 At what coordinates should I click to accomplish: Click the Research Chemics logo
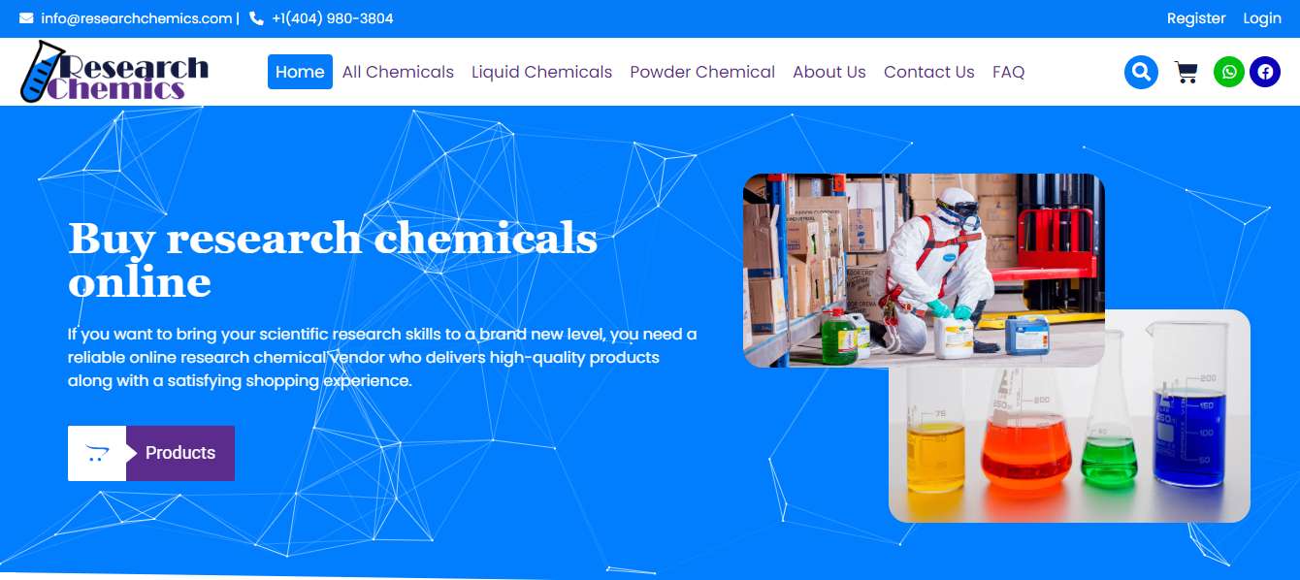point(114,72)
